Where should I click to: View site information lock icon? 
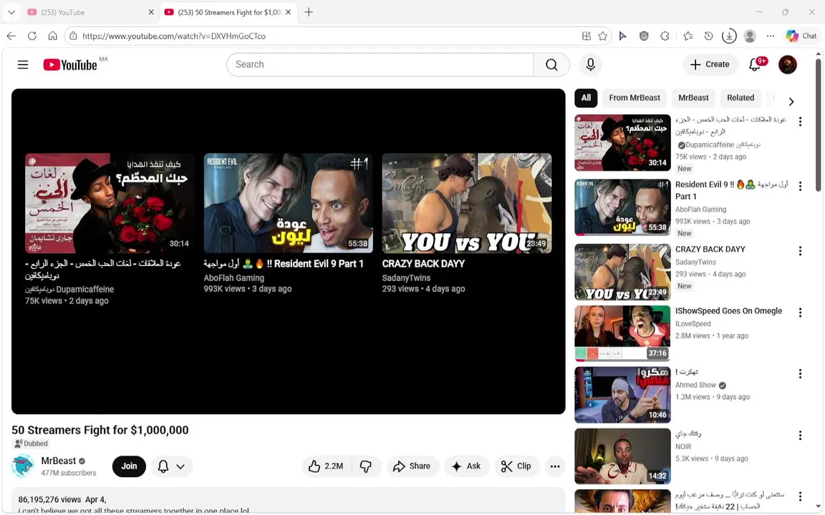click(73, 36)
